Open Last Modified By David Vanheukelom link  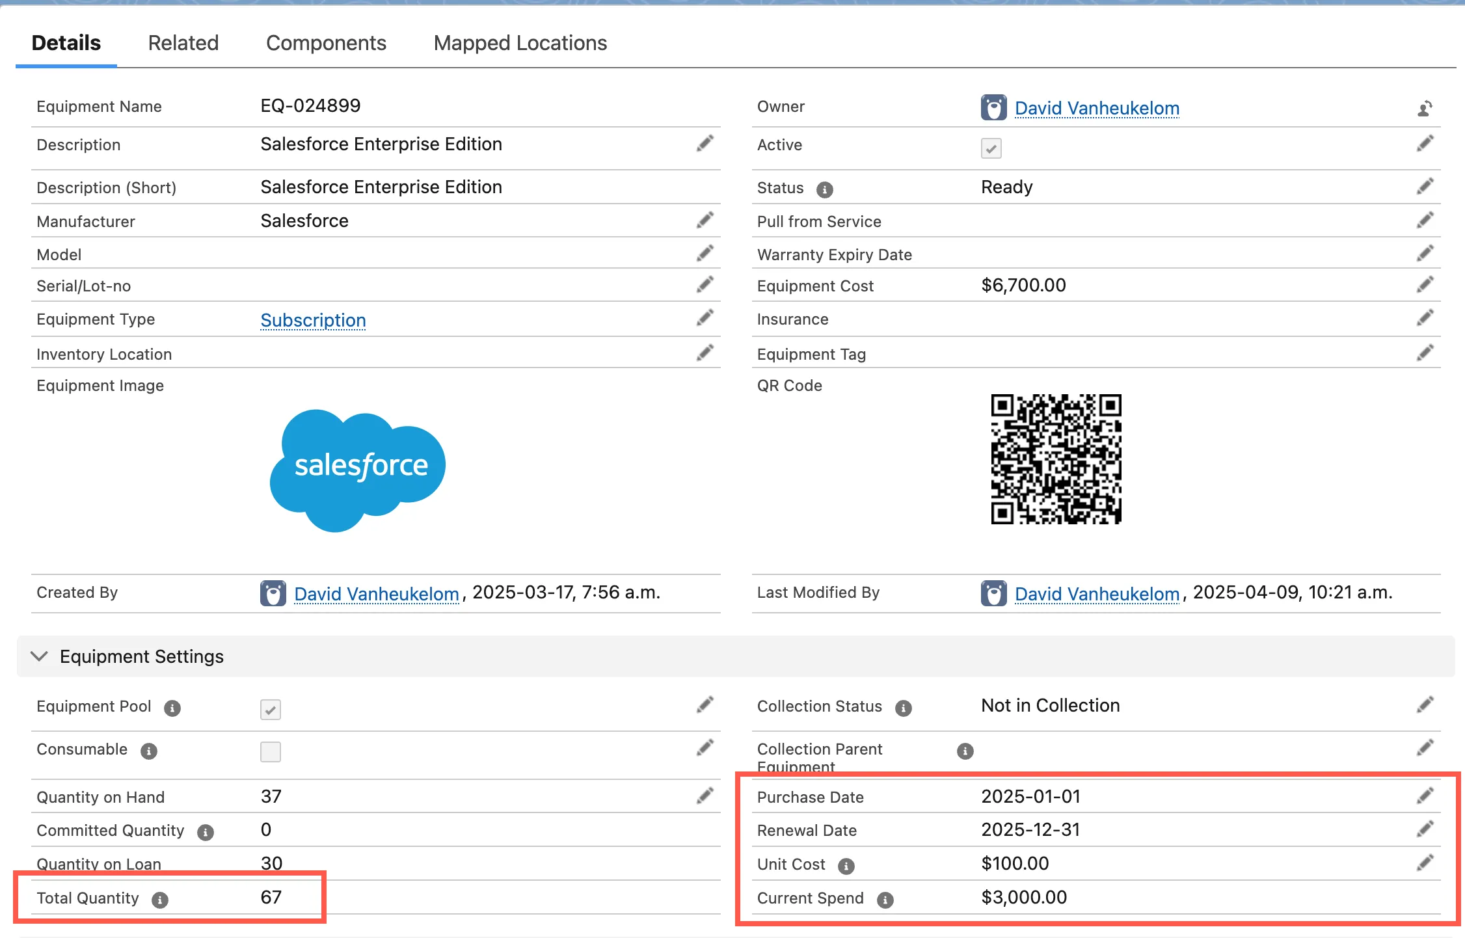[x=1097, y=593]
